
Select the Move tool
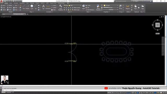(x=3, y=5)
